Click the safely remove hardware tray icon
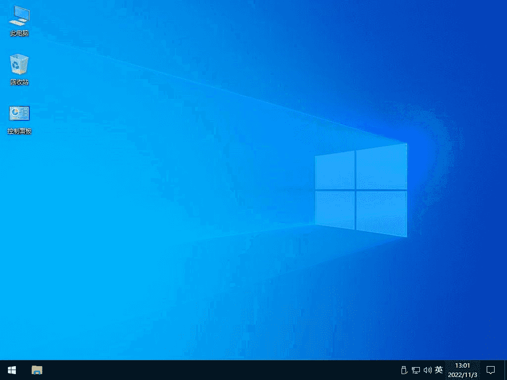The height and width of the screenshot is (380, 507). (x=404, y=370)
